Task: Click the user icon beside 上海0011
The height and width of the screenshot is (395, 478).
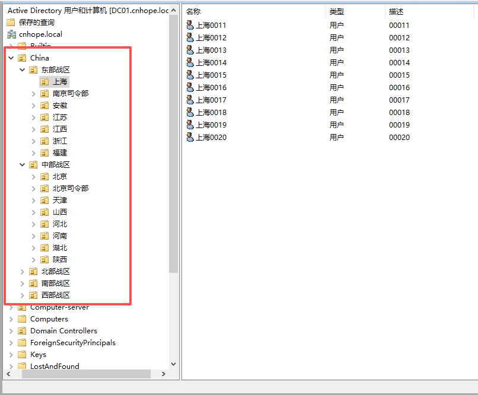Action: click(x=190, y=25)
